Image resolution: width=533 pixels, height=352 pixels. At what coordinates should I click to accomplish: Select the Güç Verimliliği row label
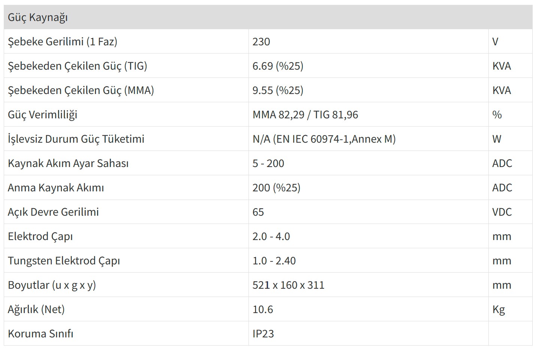[x=43, y=115]
